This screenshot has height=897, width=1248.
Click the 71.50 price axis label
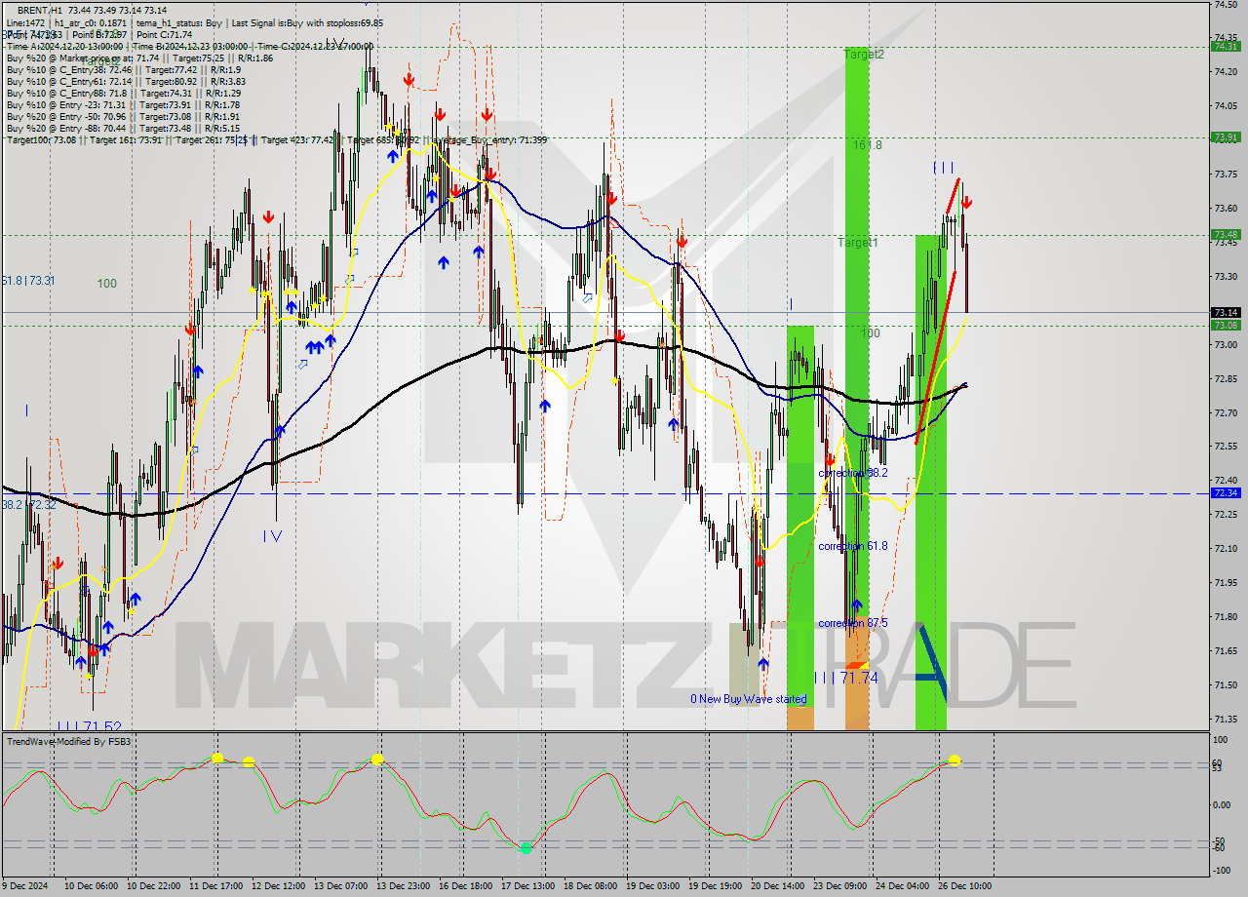point(1226,684)
